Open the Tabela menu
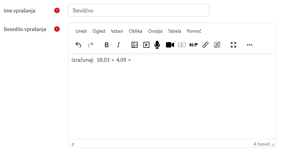 click(x=175, y=31)
